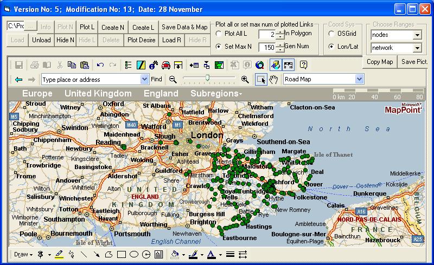This screenshot has width=434, height=265.
Task: Select the Arrow drawing tool
Action: 96,255
